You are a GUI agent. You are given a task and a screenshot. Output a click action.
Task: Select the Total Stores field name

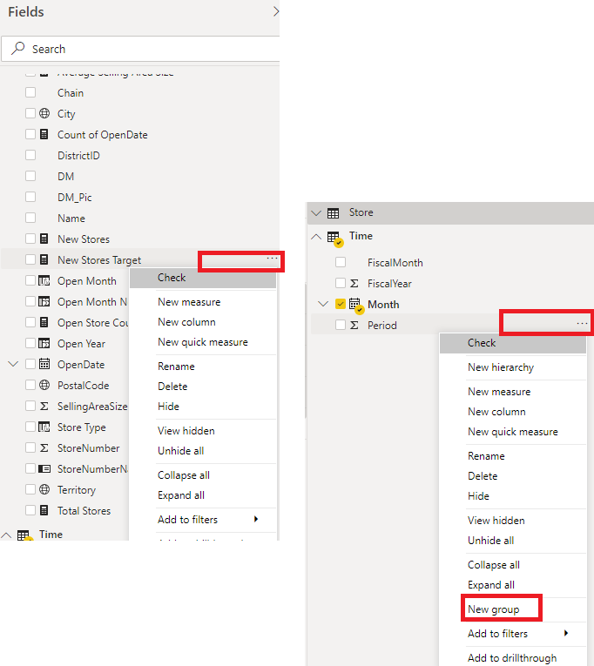pos(84,510)
